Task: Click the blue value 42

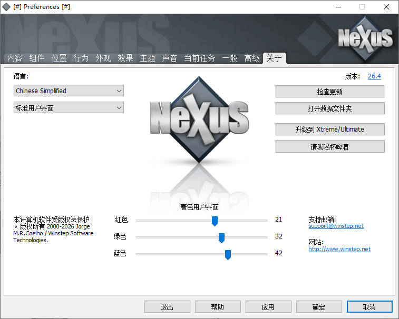Action: pos(279,253)
